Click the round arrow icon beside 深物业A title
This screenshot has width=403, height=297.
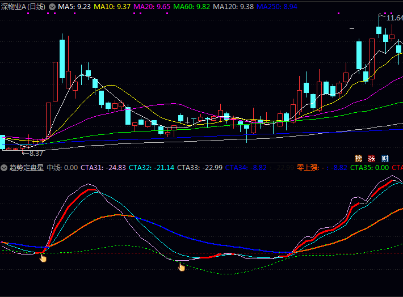(52, 7)
